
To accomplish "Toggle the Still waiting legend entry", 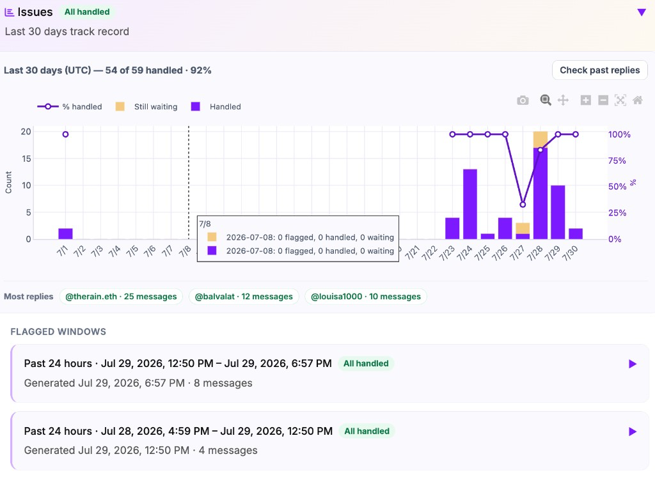I will [146, 107].
